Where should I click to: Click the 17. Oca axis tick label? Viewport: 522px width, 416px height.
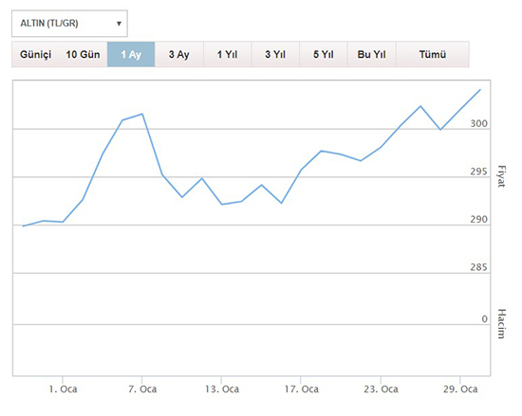pos(301,389)
